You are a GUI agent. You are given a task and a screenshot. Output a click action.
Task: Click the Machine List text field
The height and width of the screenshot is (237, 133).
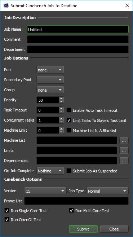point(77,140)
